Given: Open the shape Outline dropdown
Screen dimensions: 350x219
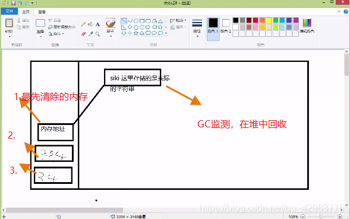Looking at the screenshot, I should tap(178, 21).
